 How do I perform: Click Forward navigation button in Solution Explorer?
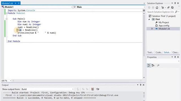(x=153, y=8)
